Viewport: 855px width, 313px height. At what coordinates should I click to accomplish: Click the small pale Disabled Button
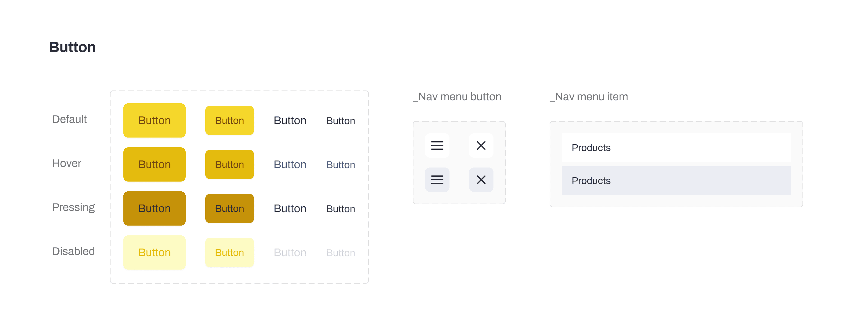coord(229,252)
